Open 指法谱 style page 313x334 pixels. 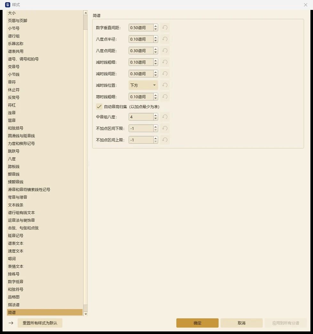45,305
